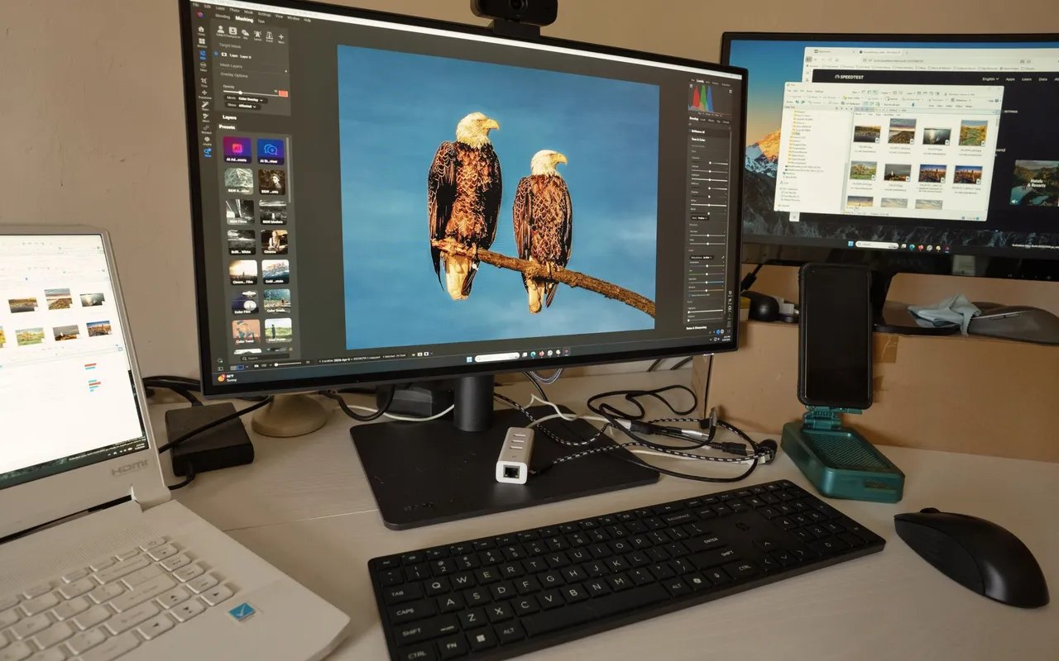1059x661 pixels.
Task: Select the Crop tool in left toolbar
Action: coord(204,82)
